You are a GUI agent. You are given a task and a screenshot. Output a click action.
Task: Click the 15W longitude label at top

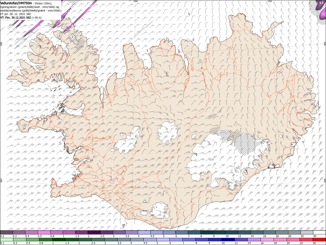[x=269, y=1]
